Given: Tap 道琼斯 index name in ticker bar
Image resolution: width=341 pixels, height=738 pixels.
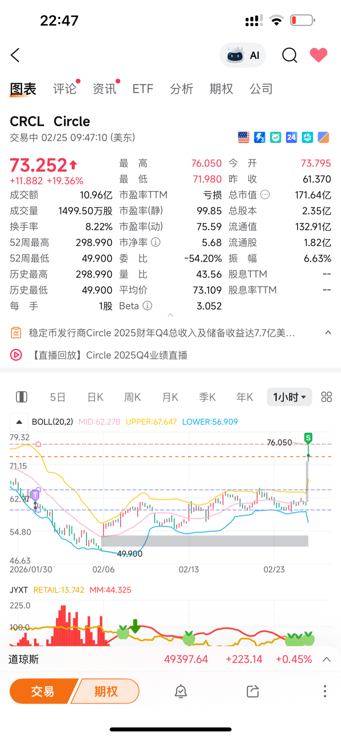Looking at the screenshot, I should (x=24, y=659).
